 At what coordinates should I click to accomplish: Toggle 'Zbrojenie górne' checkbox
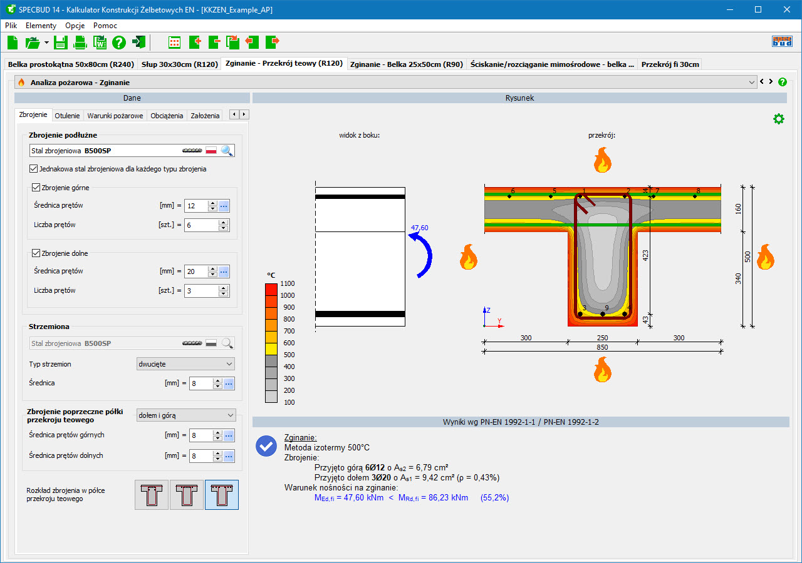click(x=36, y=187)
